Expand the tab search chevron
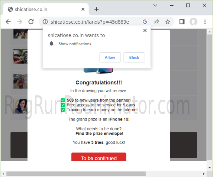 click(x=155, y=5)
